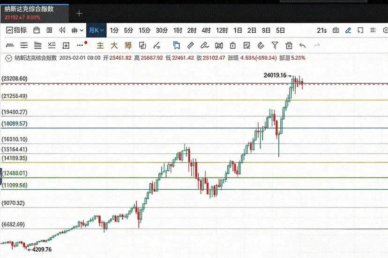Viewport: 388px width, 258px height.
Task: Switch to the 2时 timeframe
Action: point(192,30)
